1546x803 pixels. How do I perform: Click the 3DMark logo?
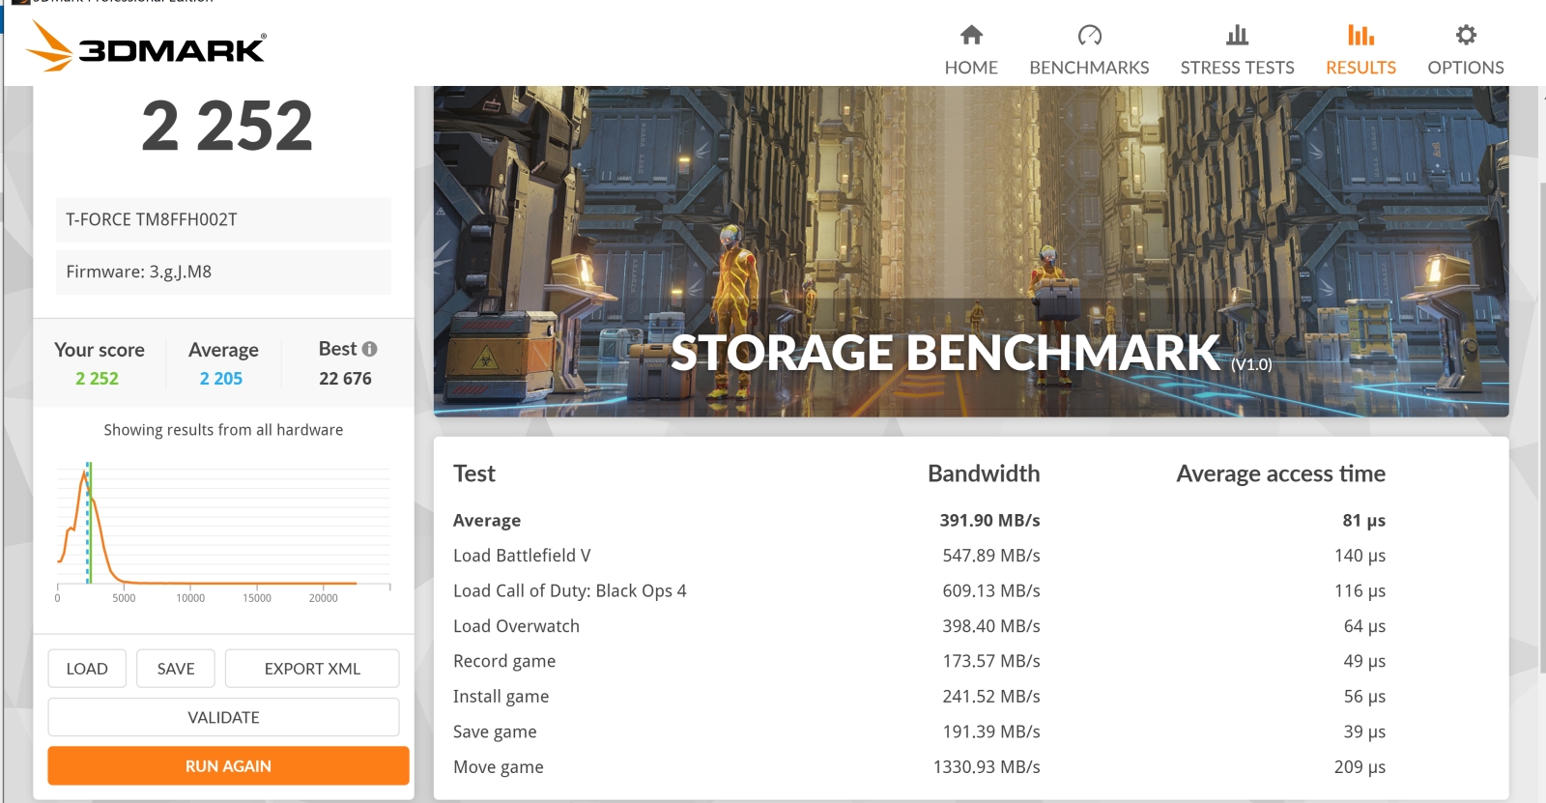click(x=146, y=45)
